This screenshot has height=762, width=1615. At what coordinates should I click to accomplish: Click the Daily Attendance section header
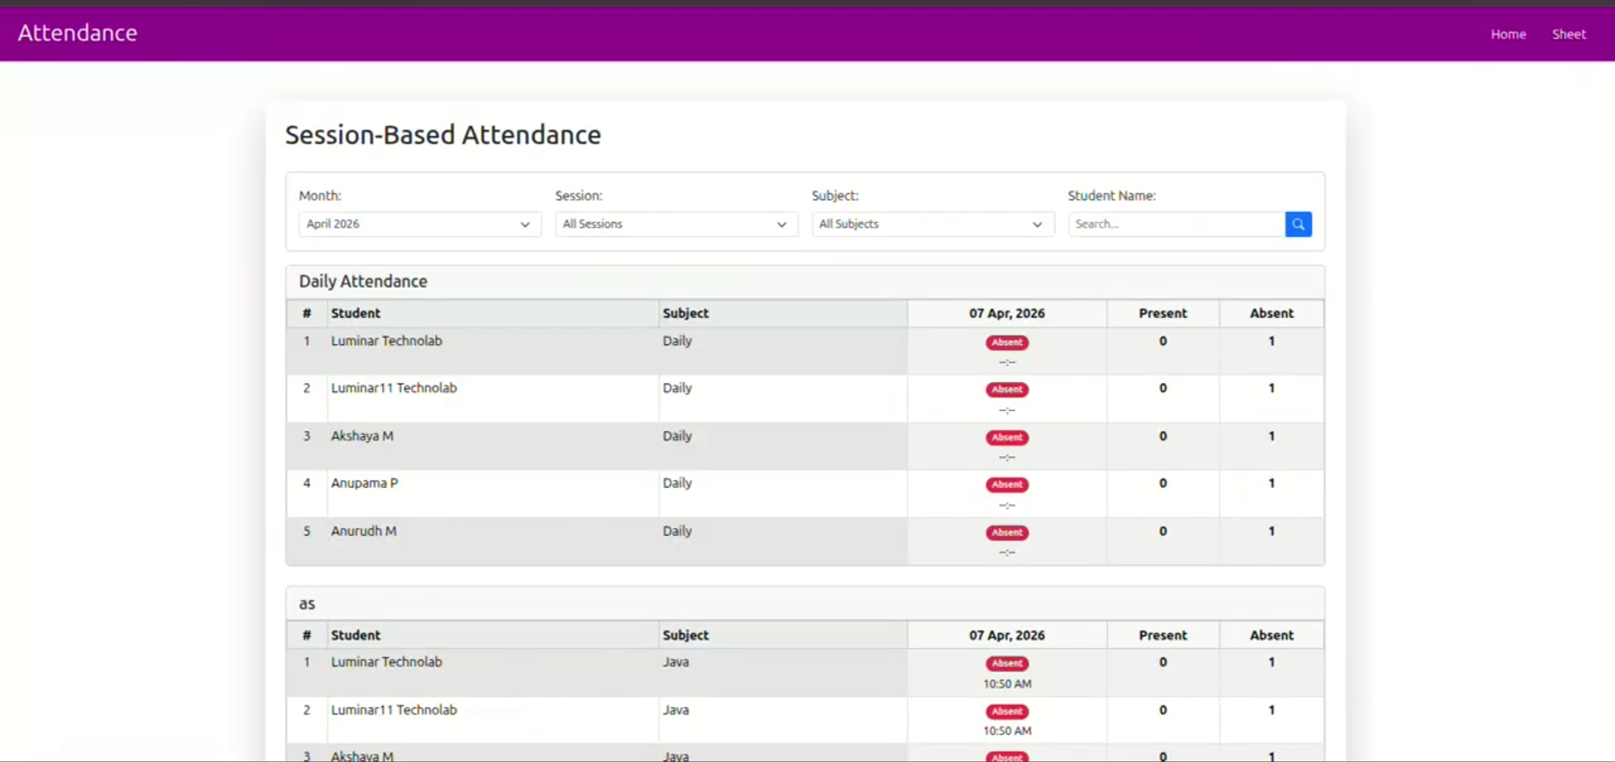click(x=805, y=281)
